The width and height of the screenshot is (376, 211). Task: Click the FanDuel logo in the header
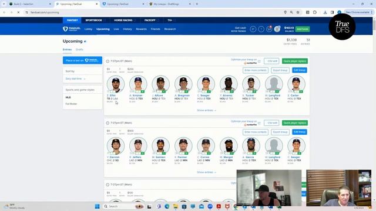coord(72,29)
